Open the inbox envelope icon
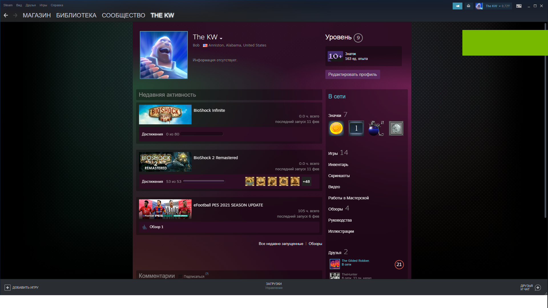This screenshot has width=548, height=308. pyautogui.click(x=468, y=6)
